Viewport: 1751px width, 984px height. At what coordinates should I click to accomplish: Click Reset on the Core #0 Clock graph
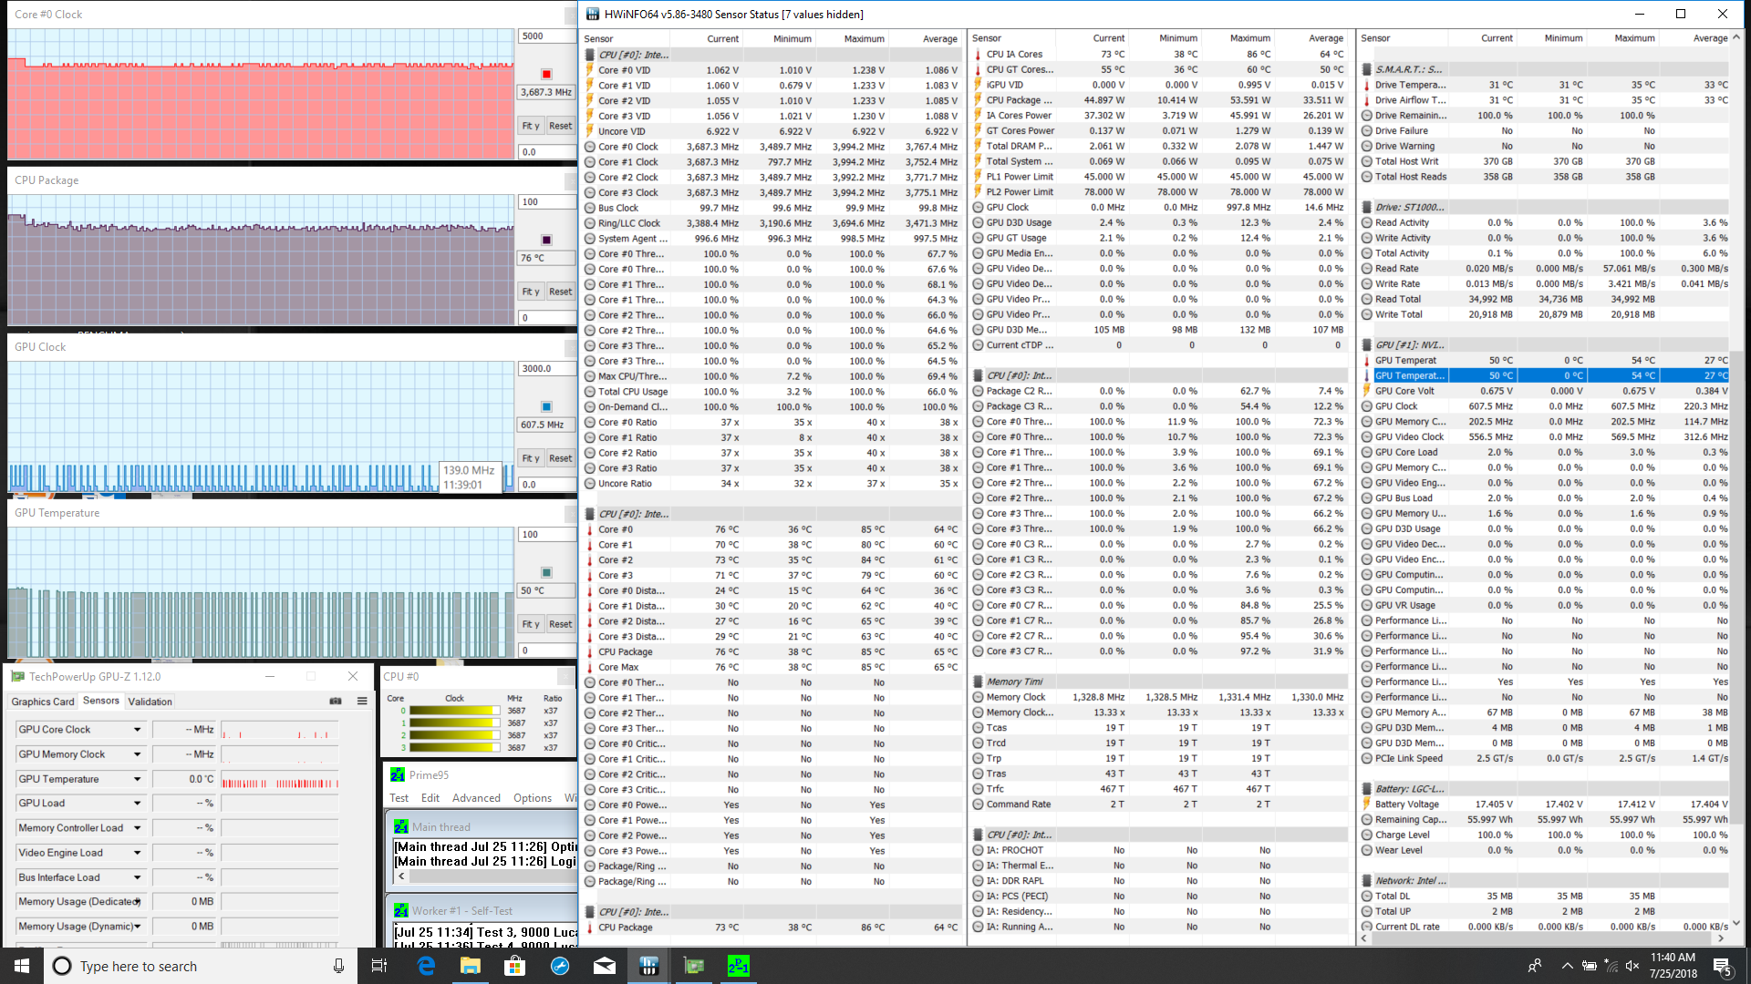pyautogui.click(x=560, y=126)
